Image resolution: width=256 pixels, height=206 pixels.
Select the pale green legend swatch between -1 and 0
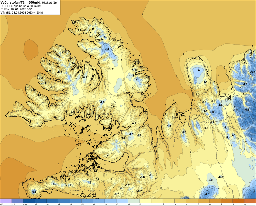point(134,201)
